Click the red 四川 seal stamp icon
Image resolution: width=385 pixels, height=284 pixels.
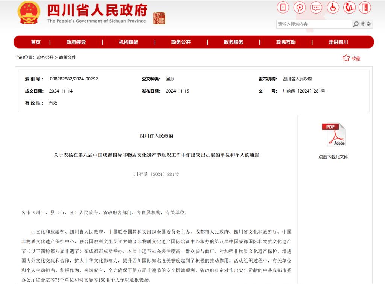(x=159, y=18)
